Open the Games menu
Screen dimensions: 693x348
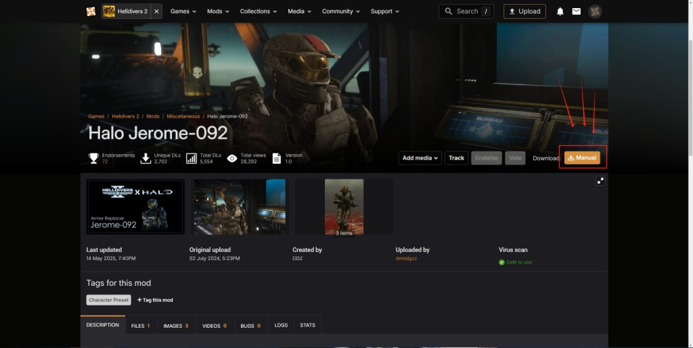coord(183,11)
